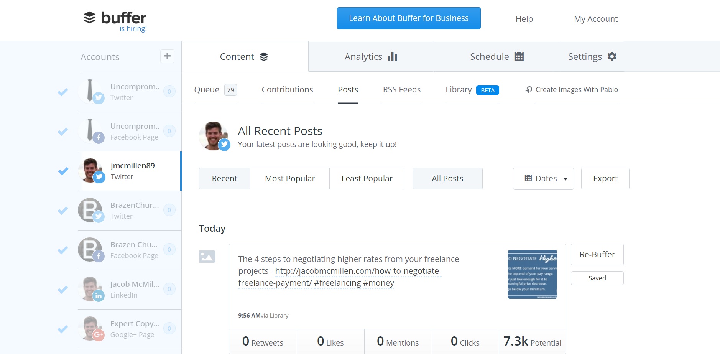Switch to the Queue tab
The image size is (720, 354).
coord(207,89)
